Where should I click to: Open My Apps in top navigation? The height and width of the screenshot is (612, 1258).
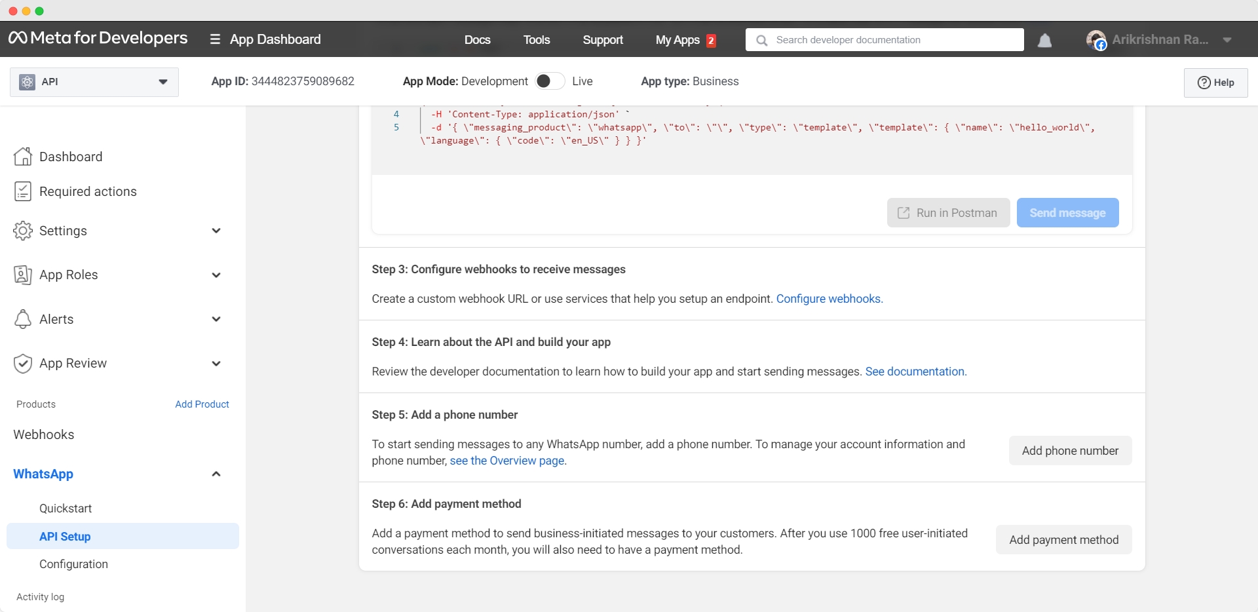[x=677, y=40]
